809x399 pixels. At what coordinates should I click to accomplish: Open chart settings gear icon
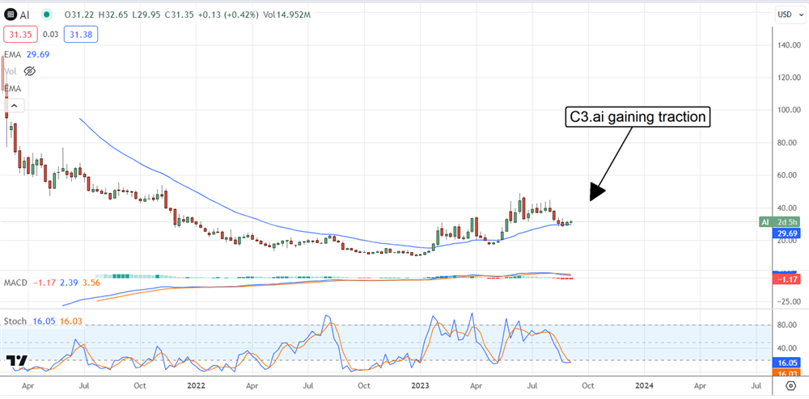coord(790,385)
